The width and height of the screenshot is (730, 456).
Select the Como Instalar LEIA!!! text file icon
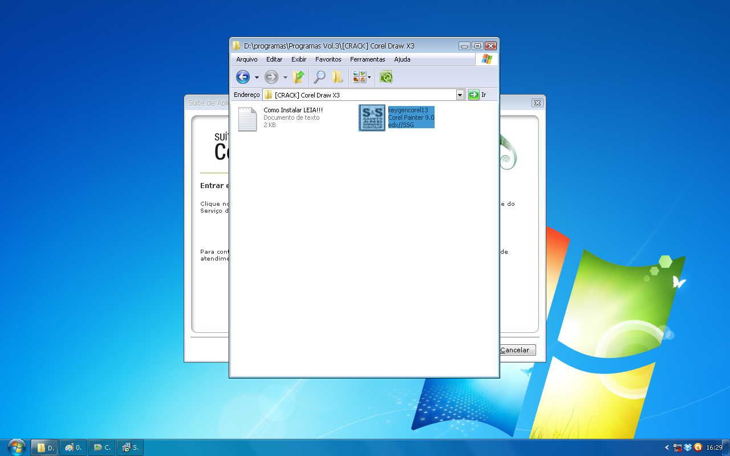(248, 119)
